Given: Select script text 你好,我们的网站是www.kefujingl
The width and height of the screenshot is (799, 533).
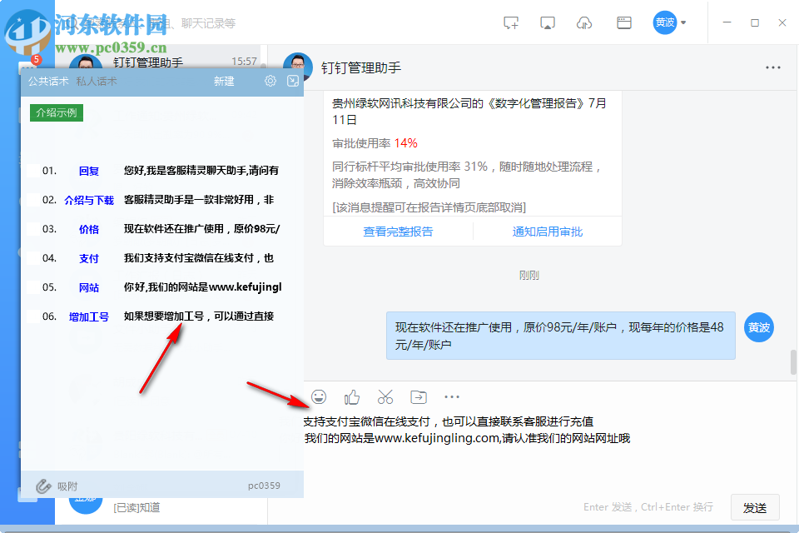Looking at the screenshot, I should (x=203, y=286).
